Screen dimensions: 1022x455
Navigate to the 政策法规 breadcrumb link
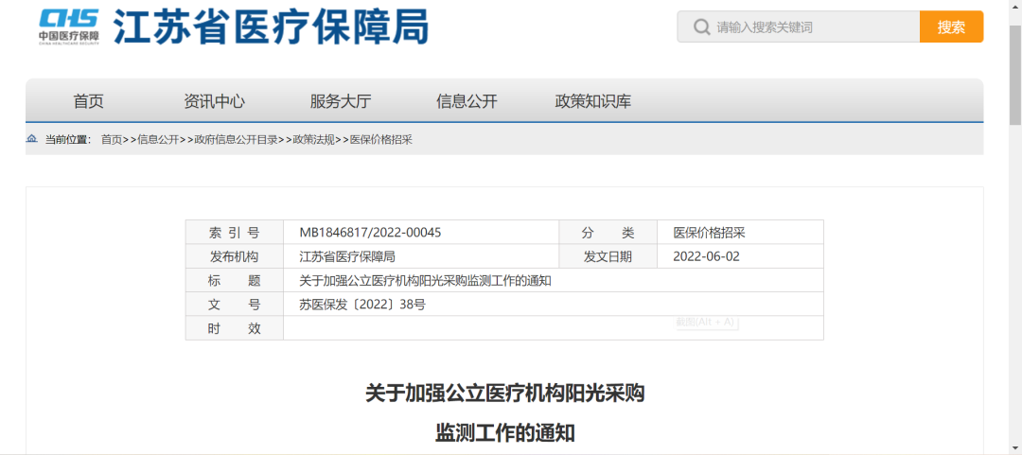point(313,140)
